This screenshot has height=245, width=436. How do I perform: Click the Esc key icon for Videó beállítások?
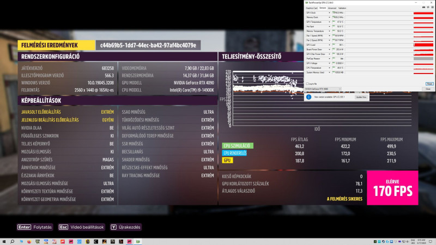point(63,227)
